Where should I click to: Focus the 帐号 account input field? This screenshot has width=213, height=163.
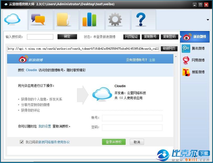tap(132, 118)
